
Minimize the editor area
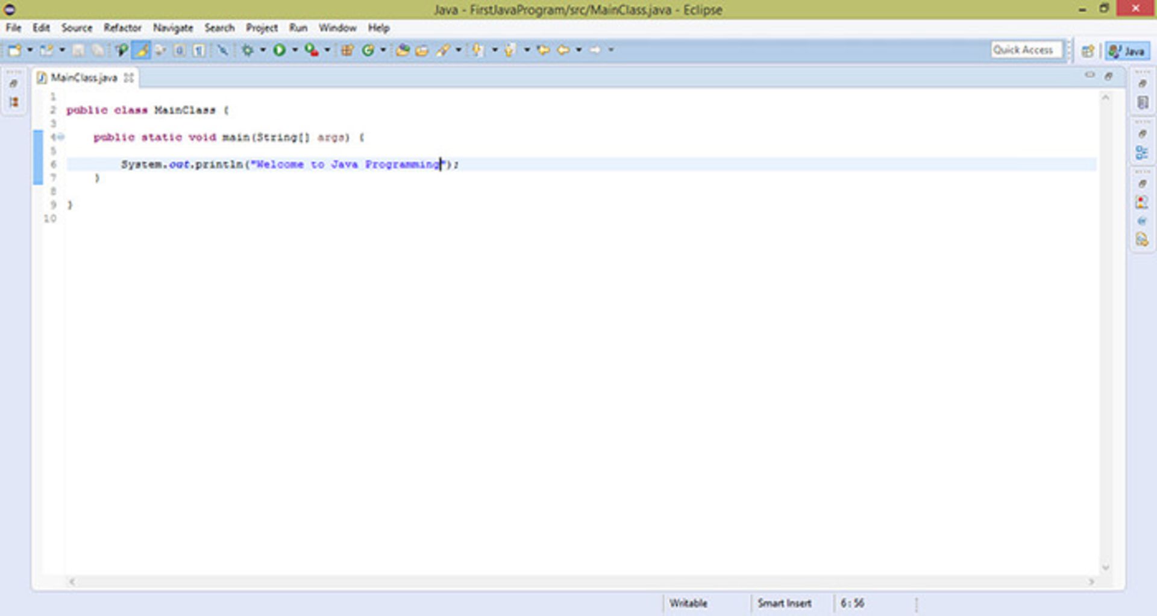click(x=1090, y=76)
